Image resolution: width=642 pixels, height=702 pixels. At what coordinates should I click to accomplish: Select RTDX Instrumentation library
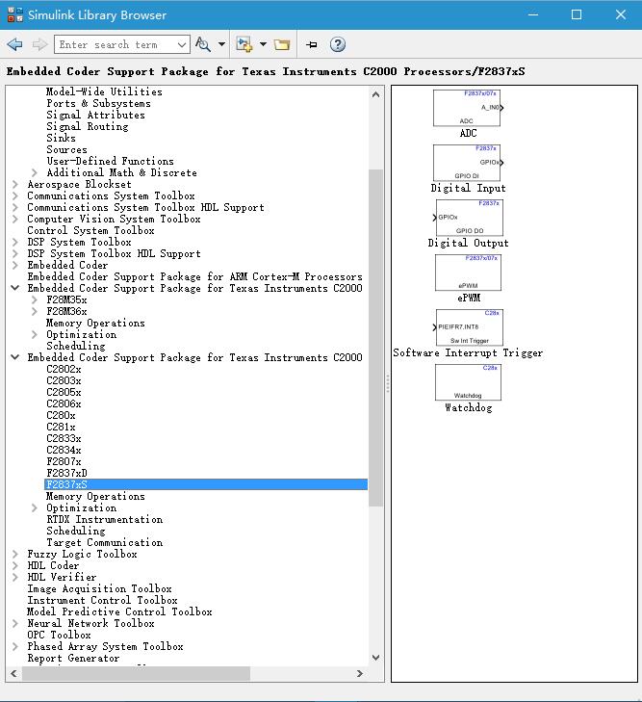pyautogui.click(x=105, y=519)
